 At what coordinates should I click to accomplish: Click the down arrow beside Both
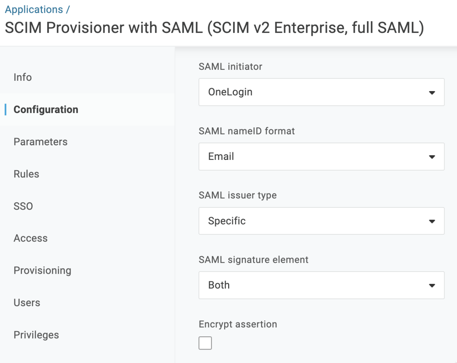(x=432, y=286)
